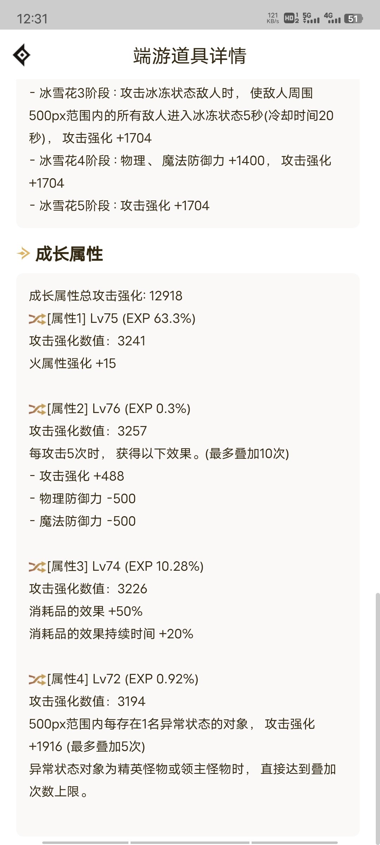Tap the diamond back icon beside the title
The image size is (380, 845).
point(21,55)
